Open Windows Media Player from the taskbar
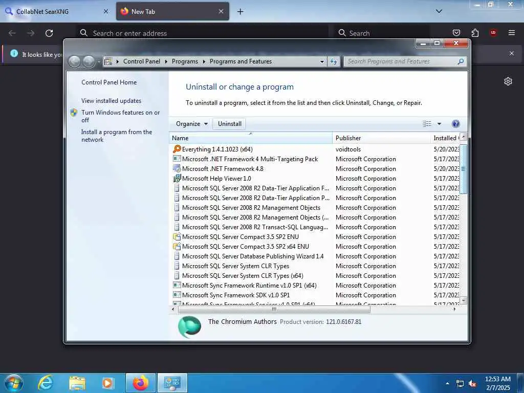524x393 pixels. (x=108, y=383)
